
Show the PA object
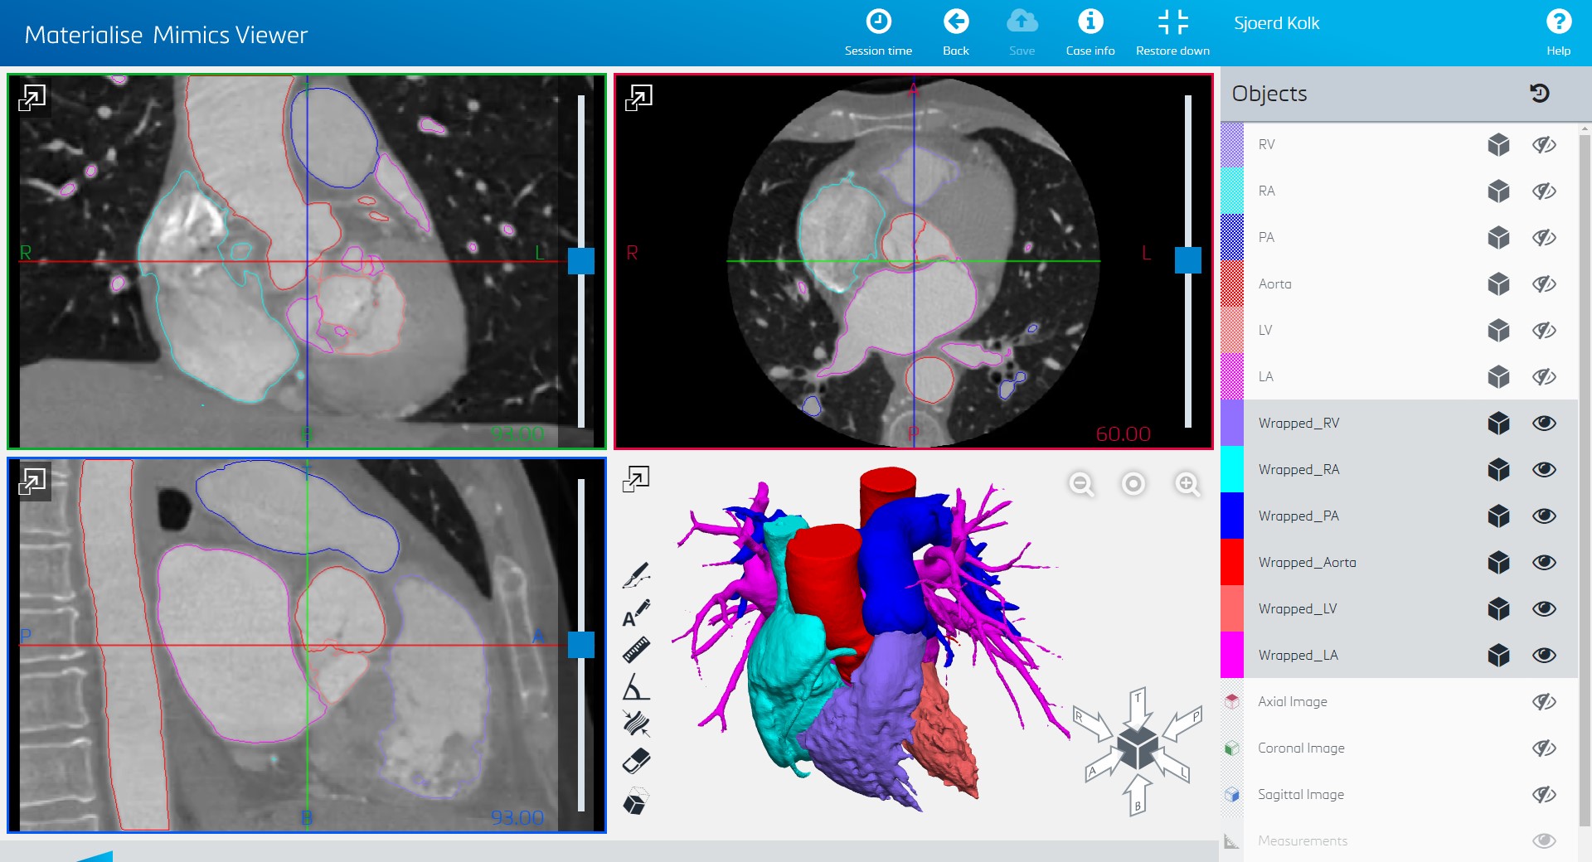1544,238
